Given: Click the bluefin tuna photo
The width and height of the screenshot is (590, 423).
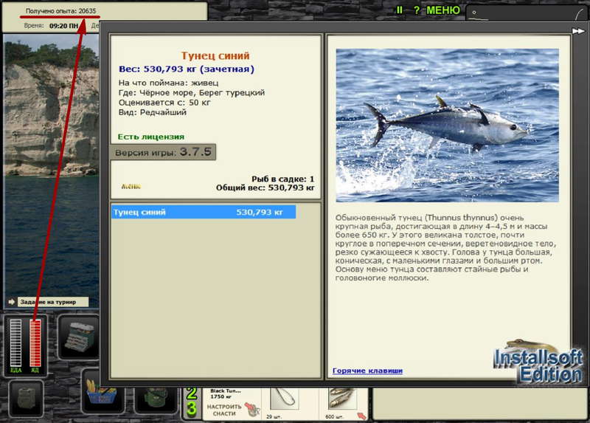Looking at the screenshot, I should (448, 125).
